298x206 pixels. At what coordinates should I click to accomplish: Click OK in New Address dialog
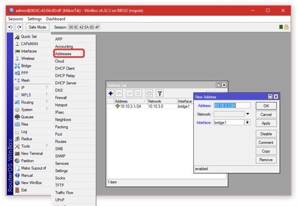(266, 106)
